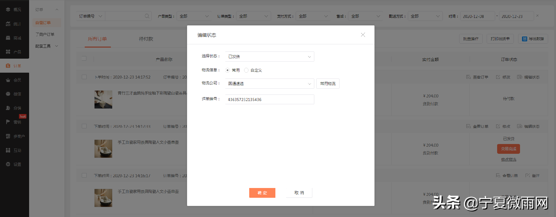Switch to the 所有订单 tab
Image resolution: width=556 pixels, height=217 pixels.
click(97, 39)
